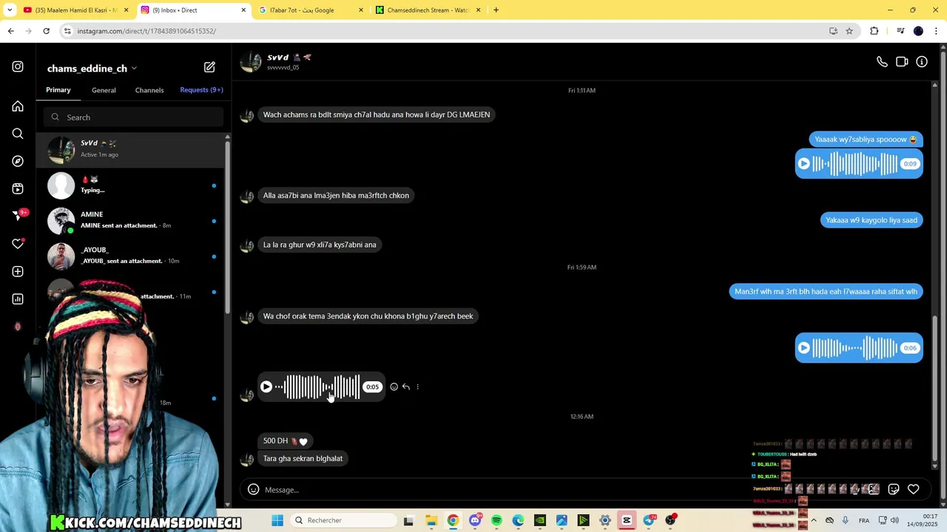Open more options for voice message
The height and width of the screenshot is (532, 947).
[x=417, y=386]
